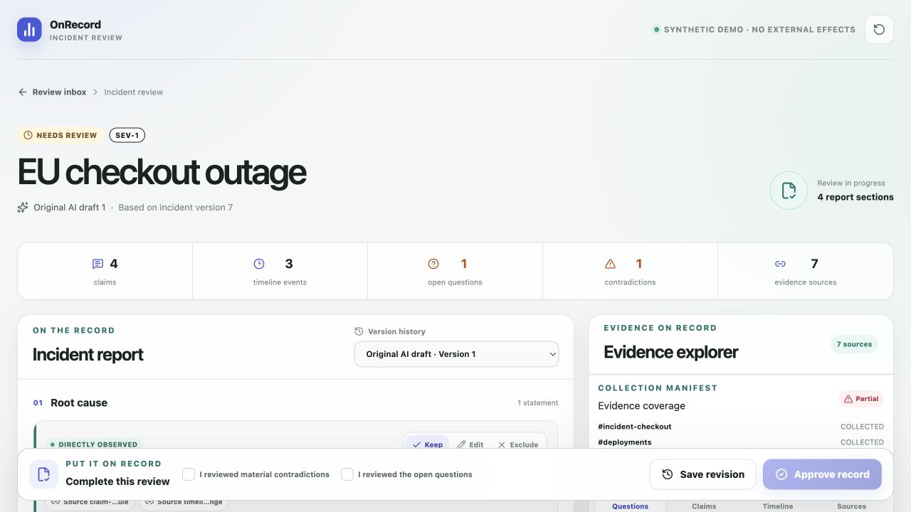Switch to the Timeline tab
The height and width of the screenshot is (512, 911).
pyautogui.click(x=778, y=506)
